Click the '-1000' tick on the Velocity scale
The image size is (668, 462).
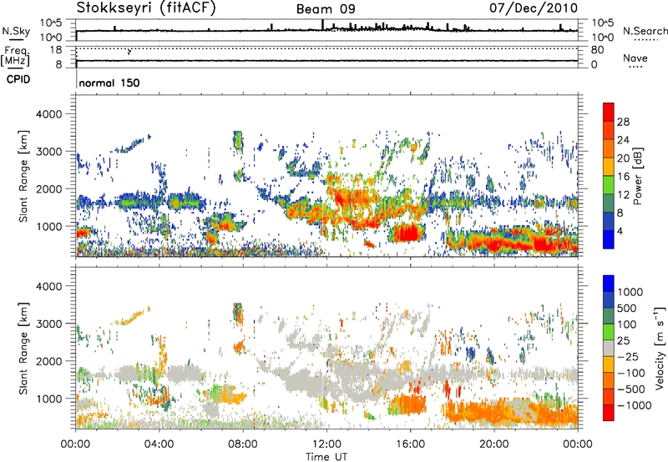(x=635, y=405)
